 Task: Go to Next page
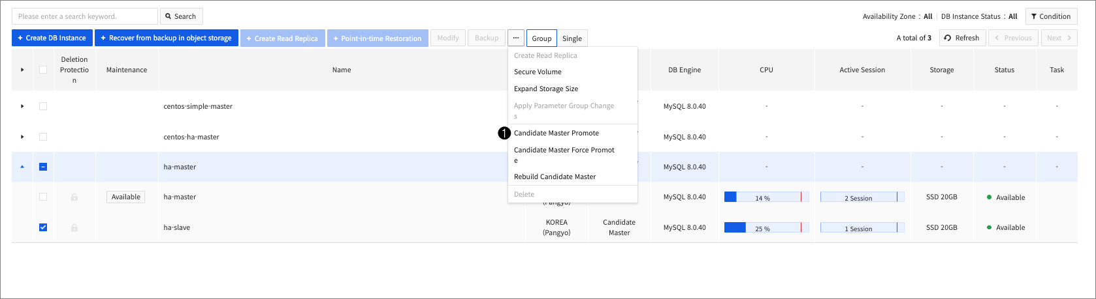[1059, 38]
